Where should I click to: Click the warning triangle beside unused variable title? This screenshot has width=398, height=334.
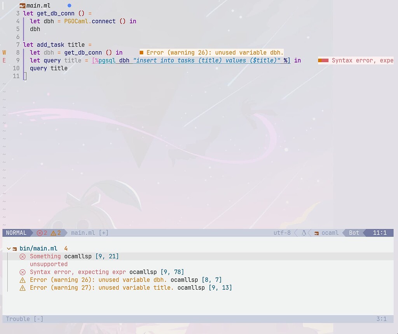(x=22, y=287)
